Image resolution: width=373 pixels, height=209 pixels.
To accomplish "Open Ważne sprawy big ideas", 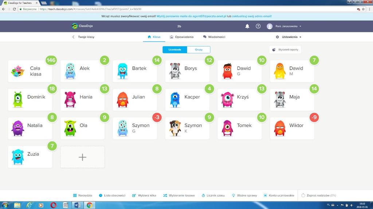I will click(x=244, y=196).
